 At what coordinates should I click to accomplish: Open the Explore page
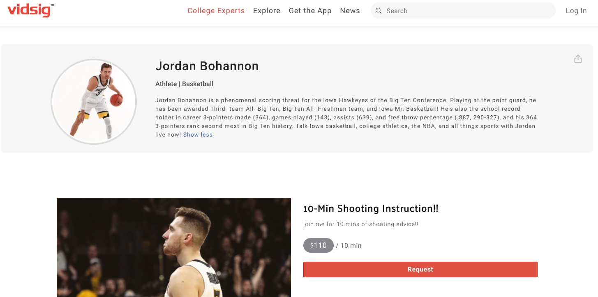tap(267, 11)
